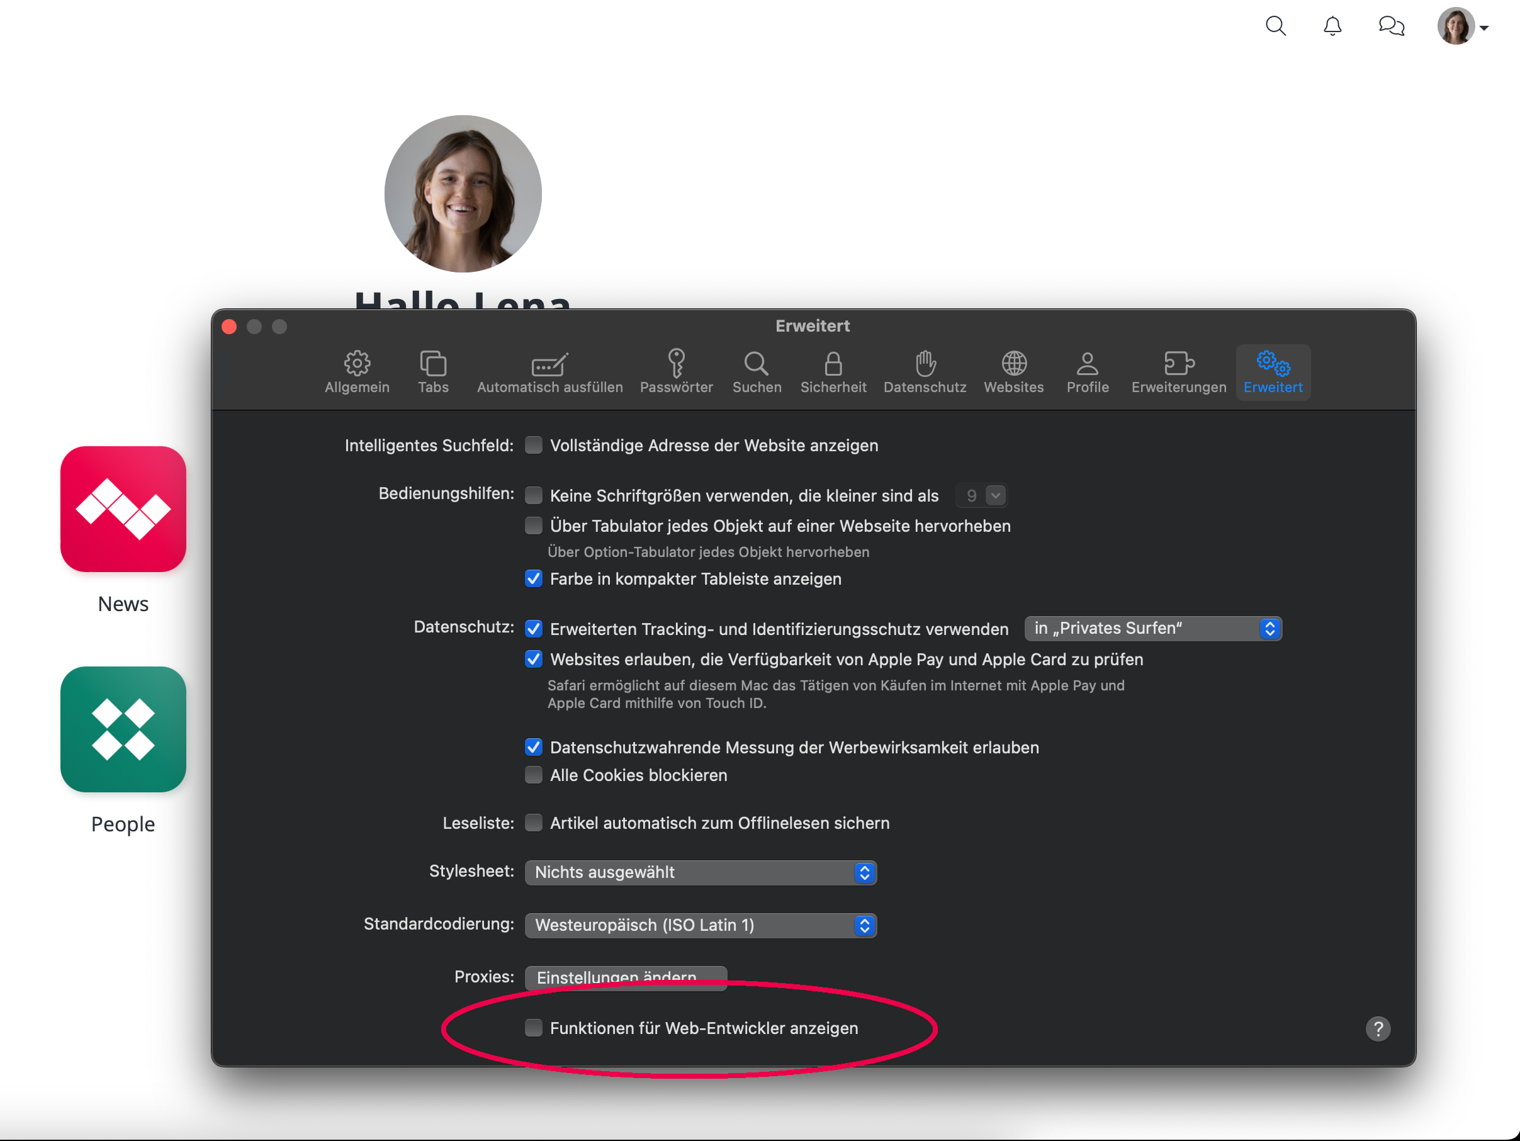This screenshot has width=1520, height=1141.
Task: Open the user avatar menu in header
Action: (x=1462, y=26)
